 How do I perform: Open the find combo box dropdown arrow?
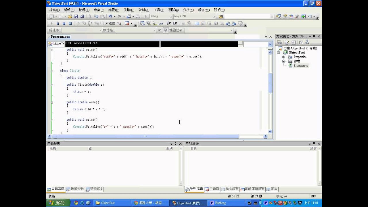(272, 16)
